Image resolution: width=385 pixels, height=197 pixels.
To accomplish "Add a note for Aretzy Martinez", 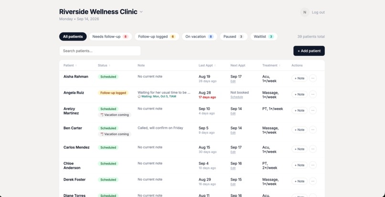I will pyautogui.click(x=299, y=110).
